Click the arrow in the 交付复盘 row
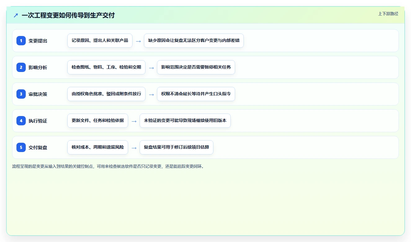The height and width of the screenshot is (242, 411). [134, 148]
